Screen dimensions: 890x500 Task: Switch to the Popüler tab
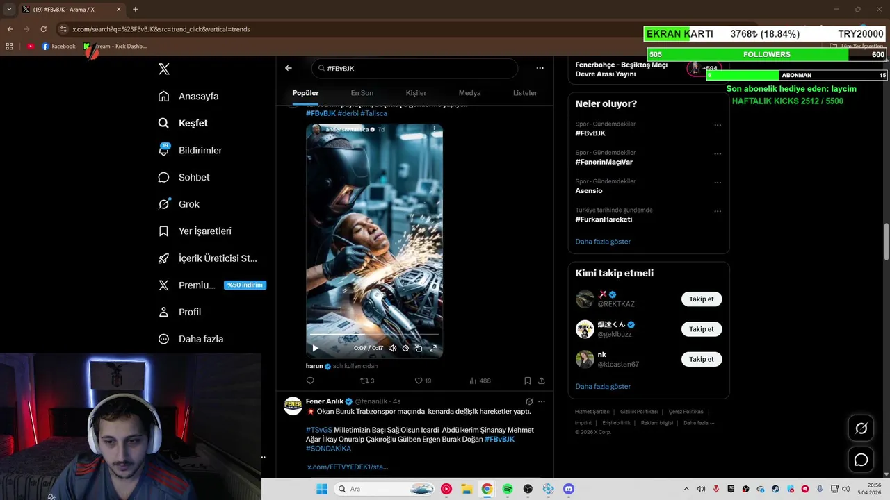click(305, 93)
